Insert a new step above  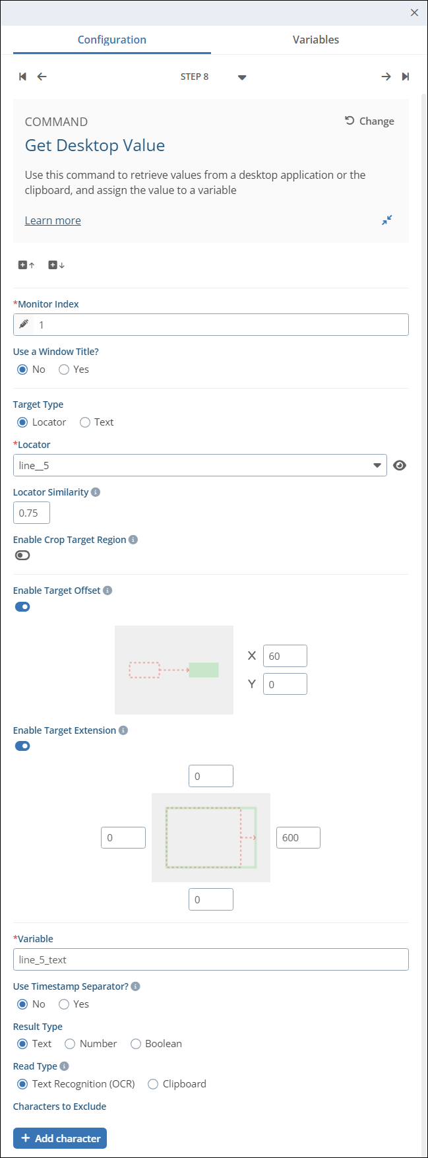point(26,265)
